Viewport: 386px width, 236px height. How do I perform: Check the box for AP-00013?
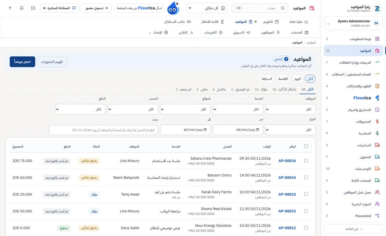click(x=306, y=211)
